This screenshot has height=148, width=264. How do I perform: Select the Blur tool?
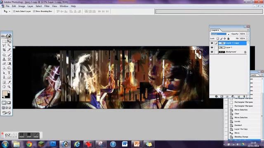pos(4,68)
